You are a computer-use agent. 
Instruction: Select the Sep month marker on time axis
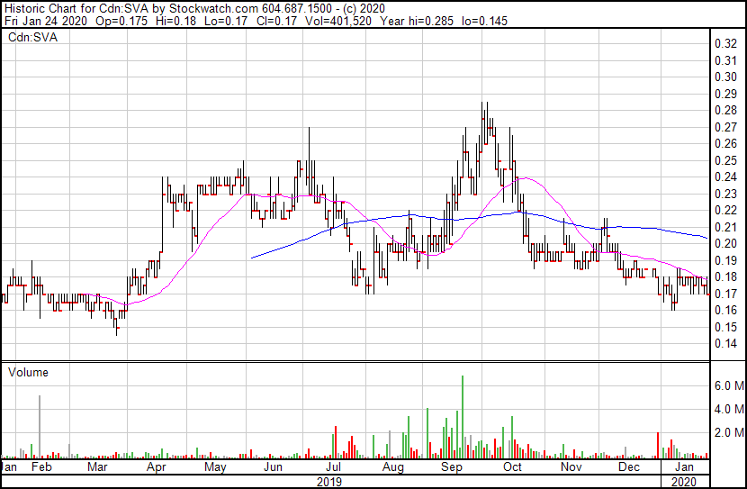tap(451, 468)
